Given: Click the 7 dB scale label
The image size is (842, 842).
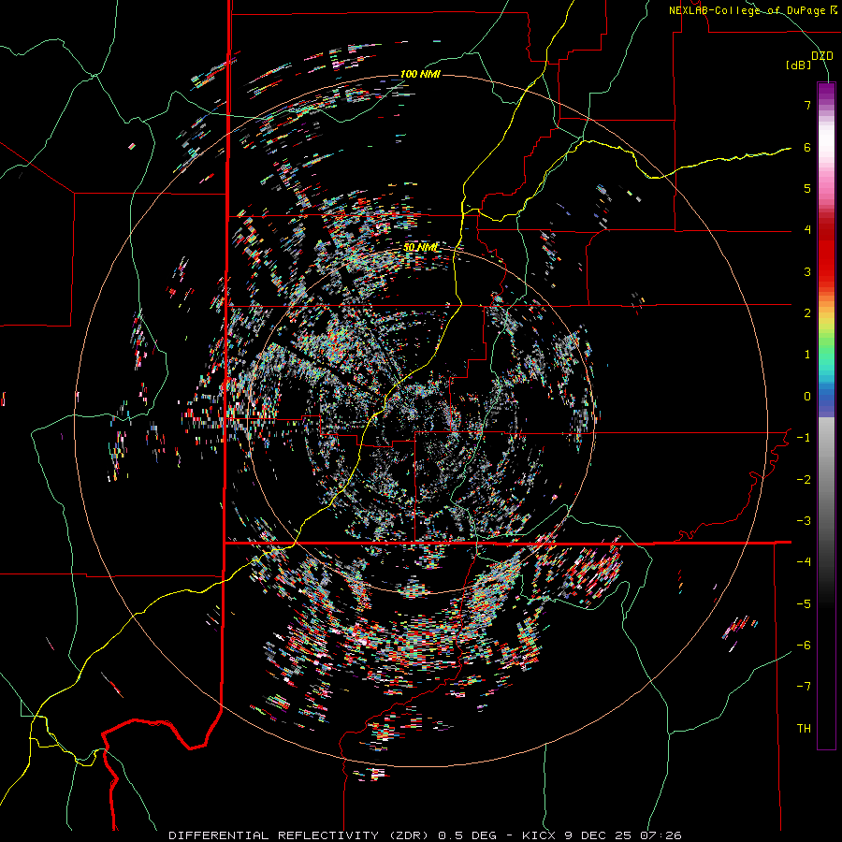Looking at the screenshot, I should point(807,105).
